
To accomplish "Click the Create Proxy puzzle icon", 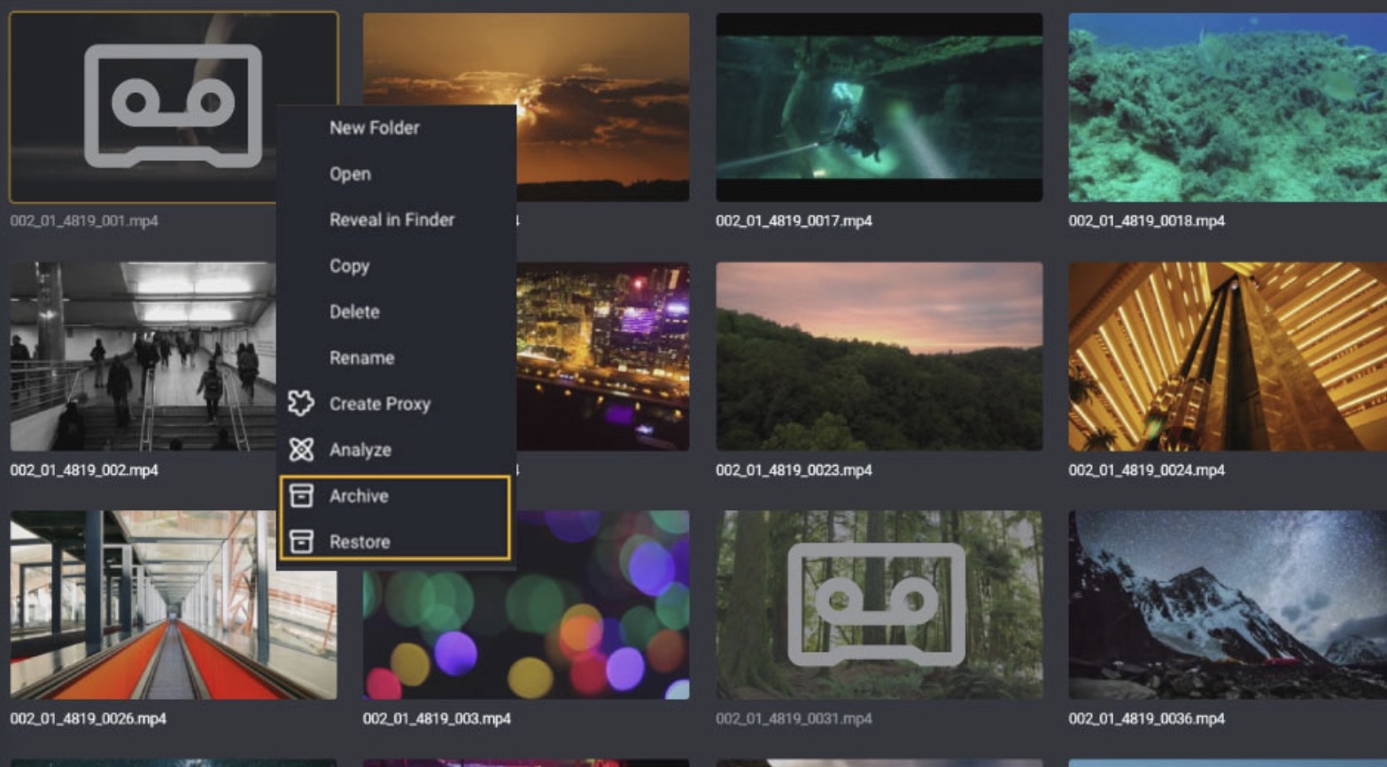I will click(x=301, y=403).
